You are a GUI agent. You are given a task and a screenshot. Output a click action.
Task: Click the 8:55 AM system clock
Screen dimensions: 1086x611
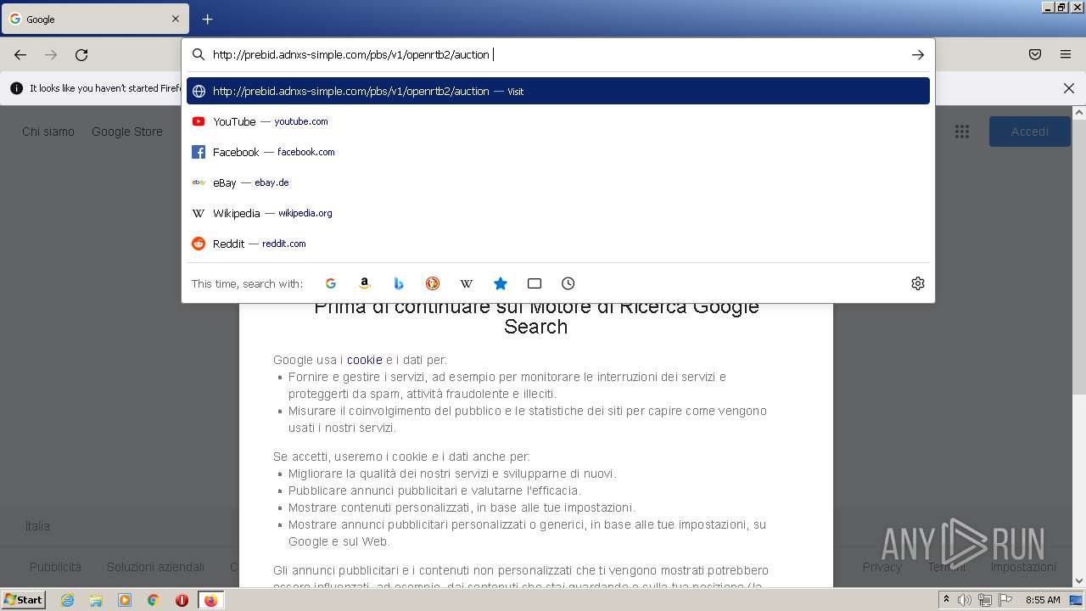click(x=1043, y=600)
